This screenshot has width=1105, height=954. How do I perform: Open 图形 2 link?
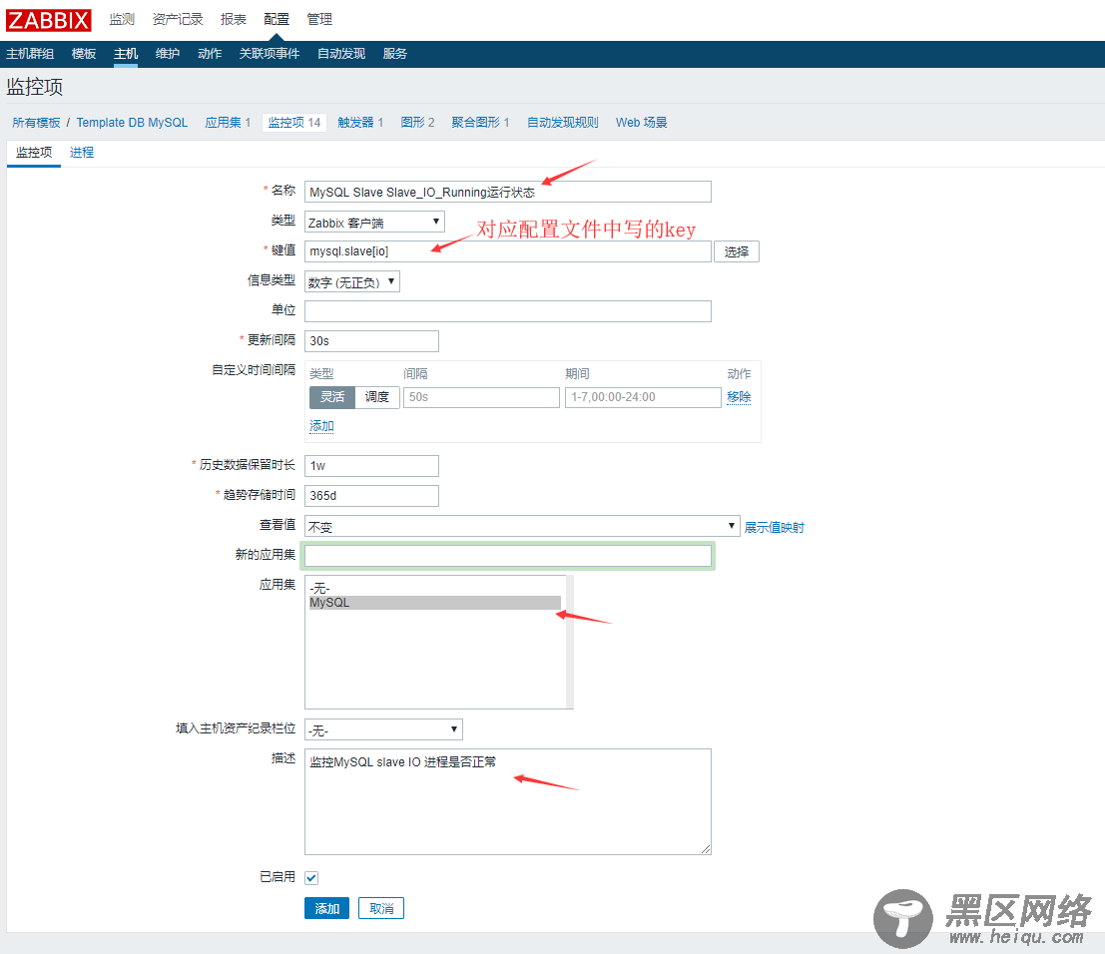coord(417,123)
